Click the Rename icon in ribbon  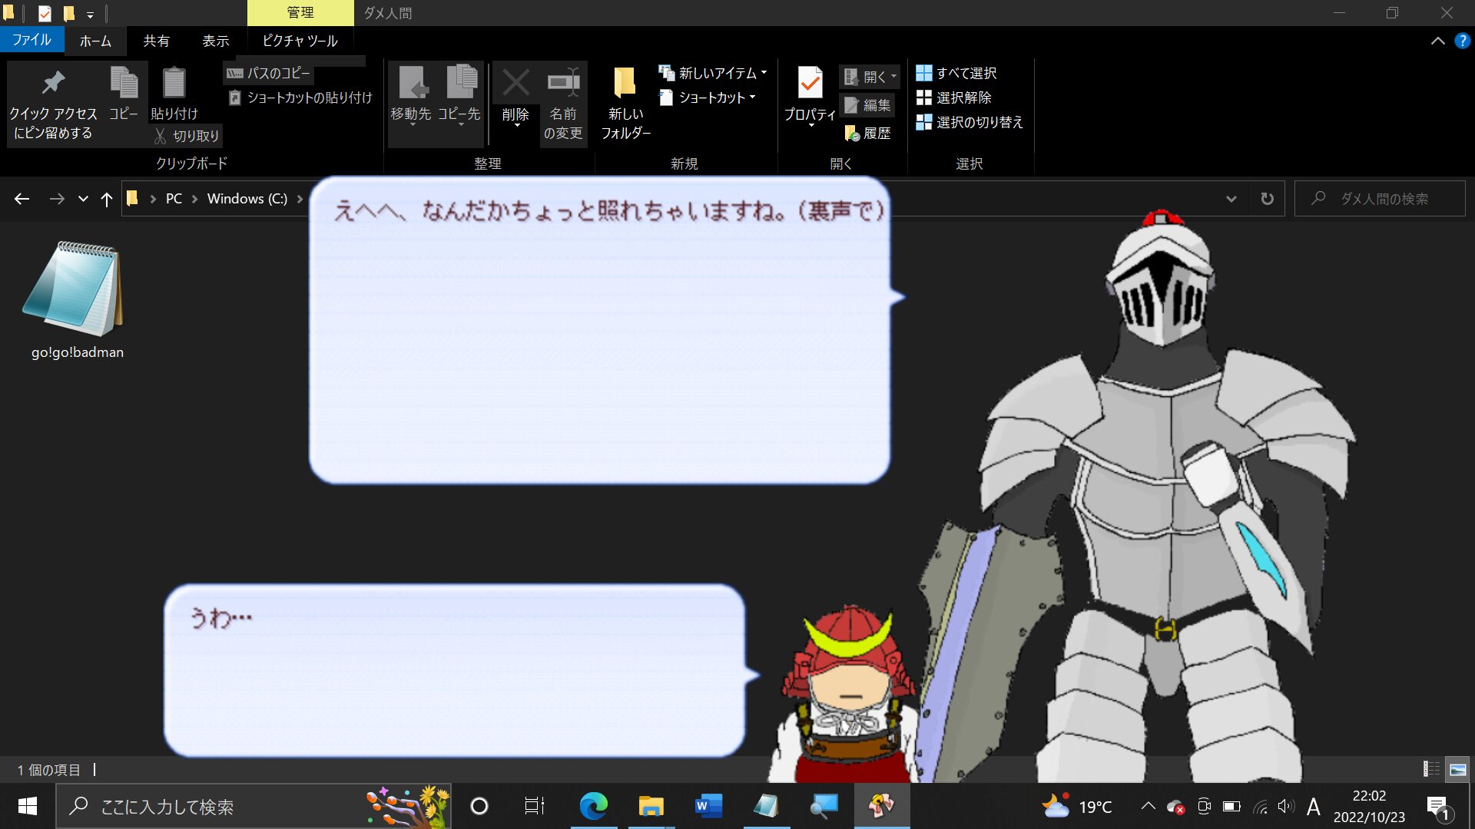pos(563,83)
